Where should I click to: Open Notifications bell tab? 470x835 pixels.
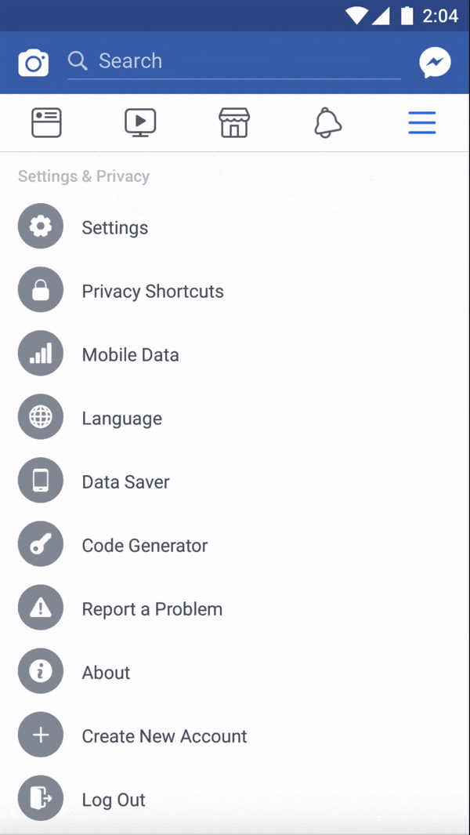point(327,123)
